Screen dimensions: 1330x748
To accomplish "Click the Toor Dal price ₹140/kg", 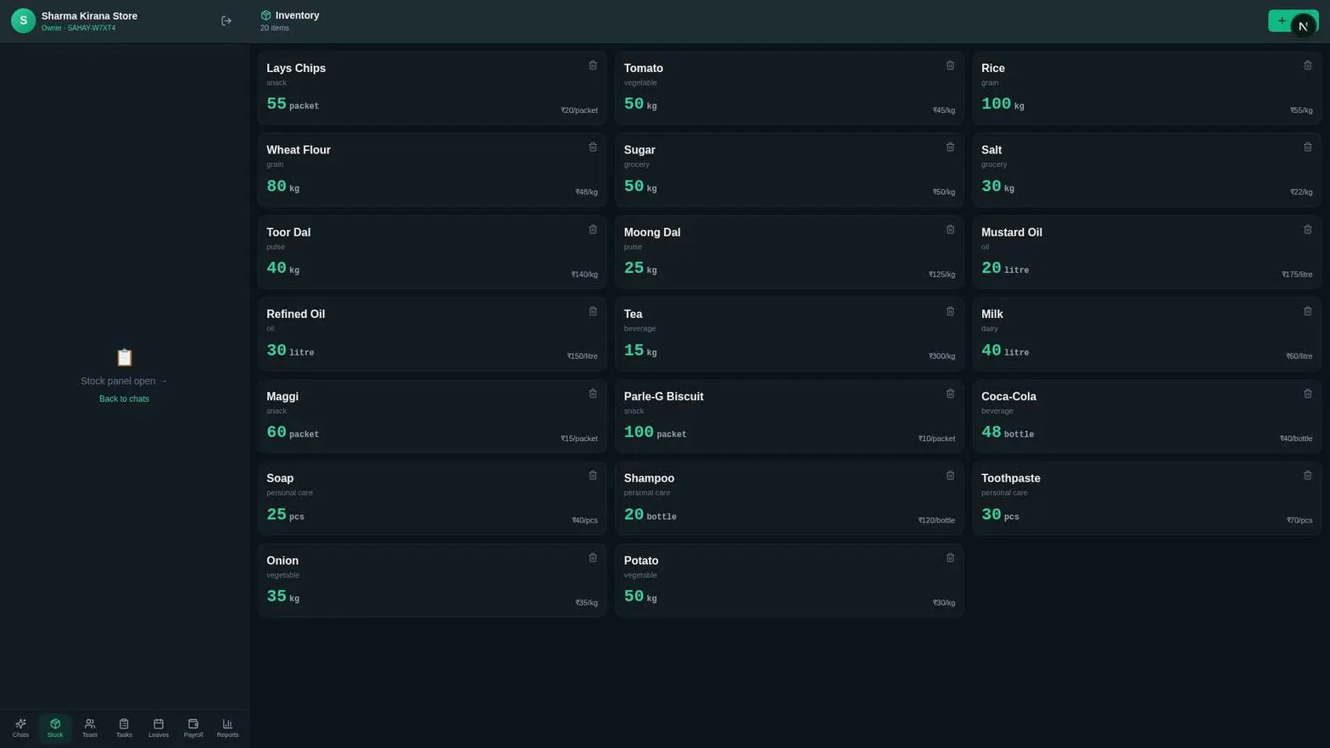I will tap(584, 275).
